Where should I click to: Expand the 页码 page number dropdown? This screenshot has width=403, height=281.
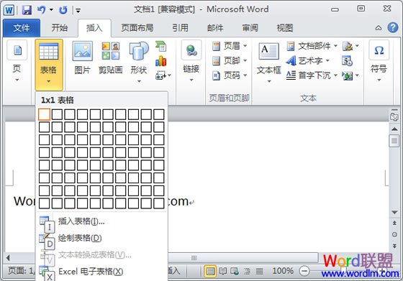pos(245,75)
